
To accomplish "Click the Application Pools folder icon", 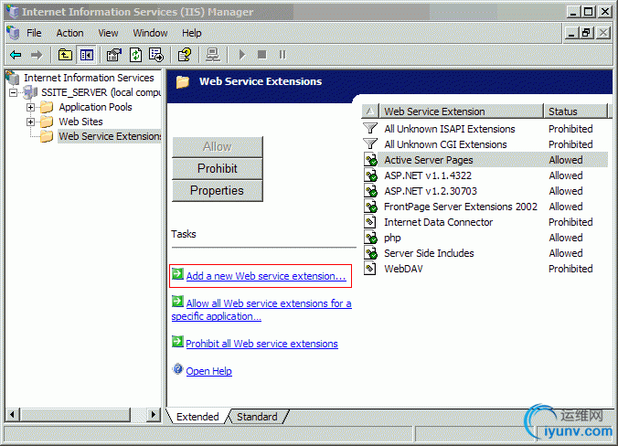I will click(x=47, y=107).
